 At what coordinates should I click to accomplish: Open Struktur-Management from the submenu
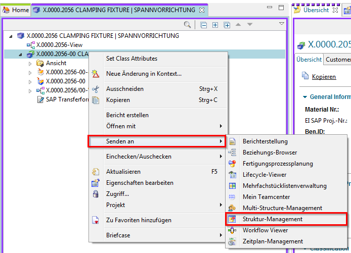coord(272,219)
